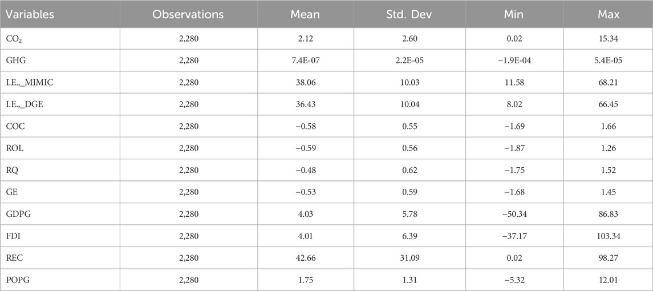Click the Variables column header

tap(33, 14)
